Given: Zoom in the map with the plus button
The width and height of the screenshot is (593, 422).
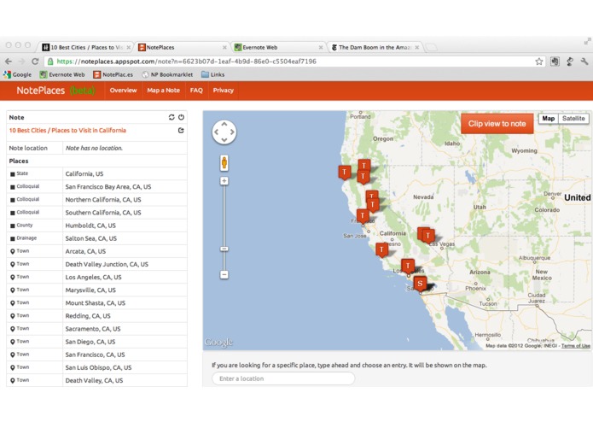Looking at the screenshot, I should (224, 181).
